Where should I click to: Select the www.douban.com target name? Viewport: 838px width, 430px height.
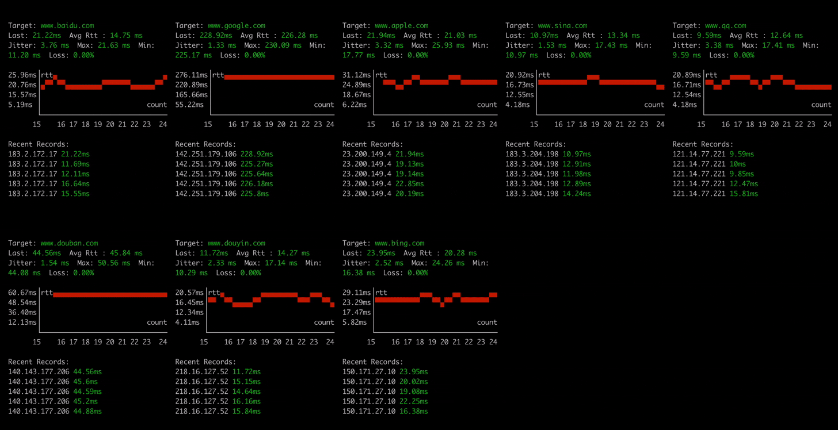[69, 243]
